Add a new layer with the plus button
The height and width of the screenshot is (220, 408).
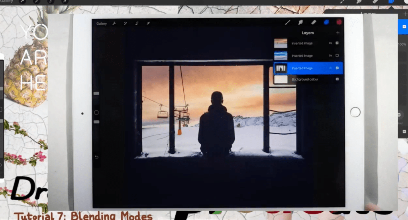[338, 33]
